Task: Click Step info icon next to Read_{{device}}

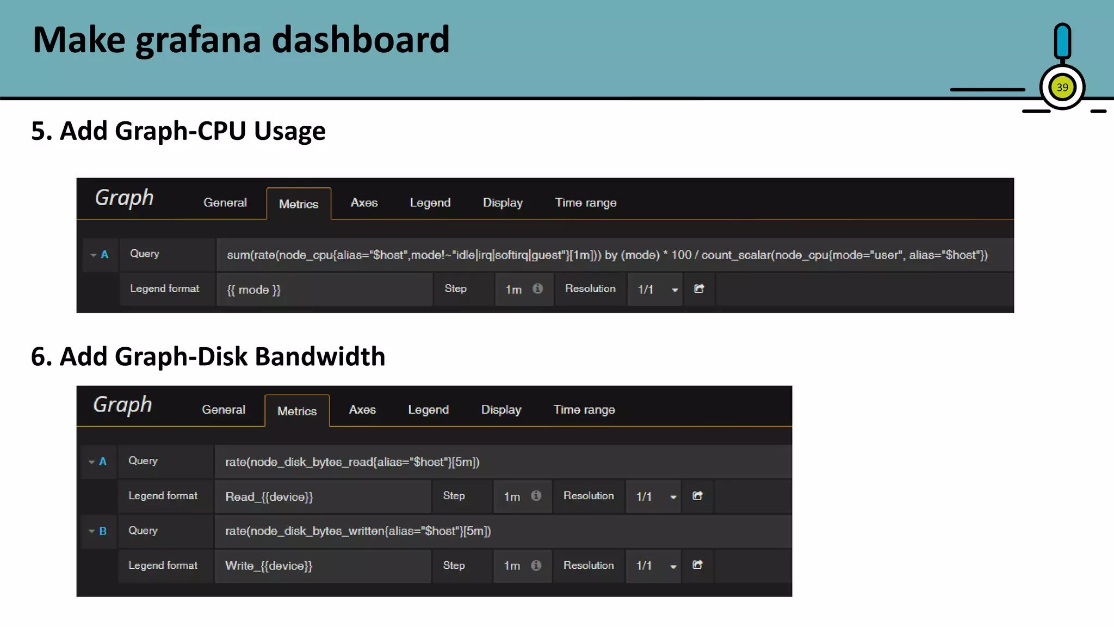Action: (x=536, y=496)
